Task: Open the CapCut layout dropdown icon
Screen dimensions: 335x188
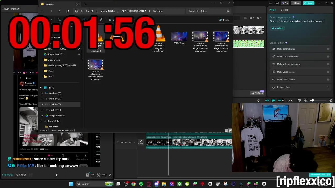Action: pos(272,3)
